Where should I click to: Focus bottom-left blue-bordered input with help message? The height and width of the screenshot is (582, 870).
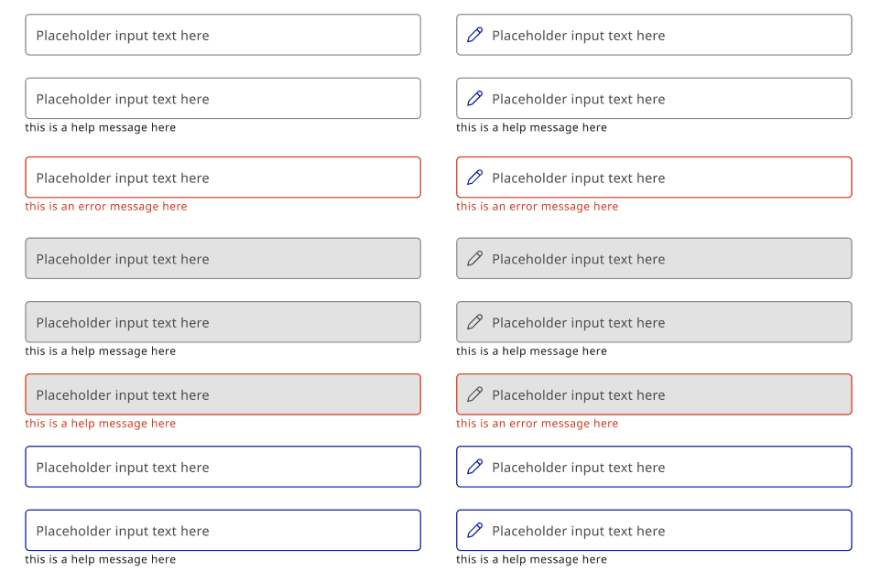point(223,531)
